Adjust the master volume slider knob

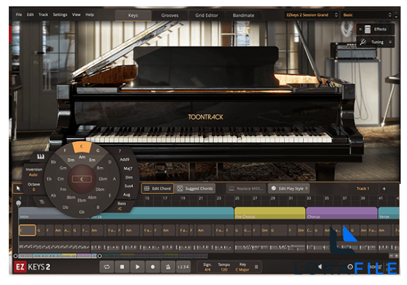click(350, 266)
